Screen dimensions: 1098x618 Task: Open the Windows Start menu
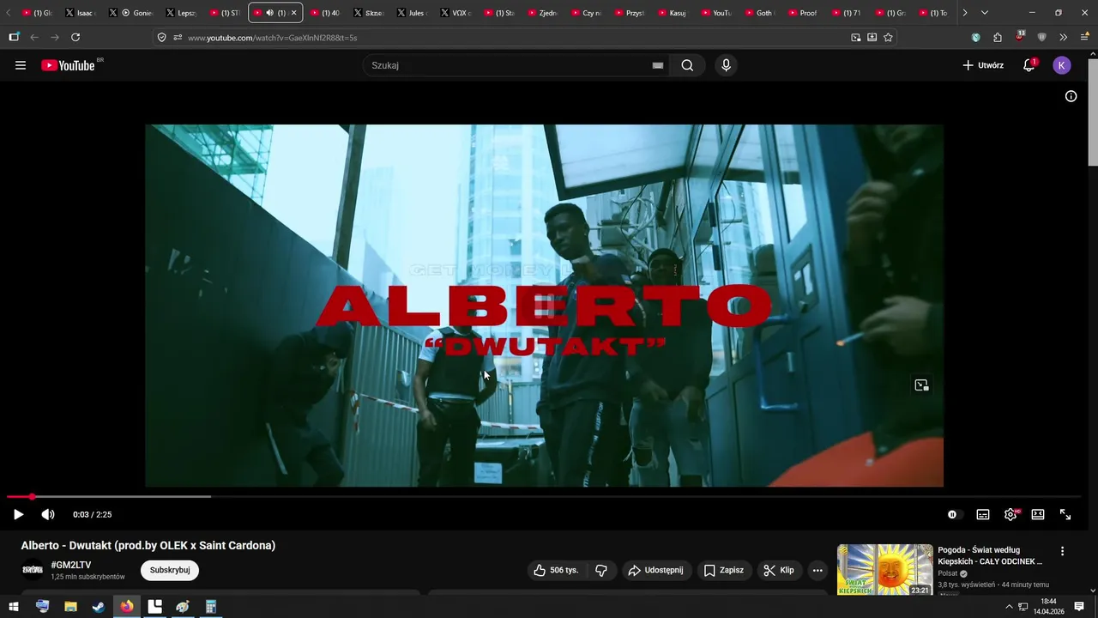click(14, 607)
